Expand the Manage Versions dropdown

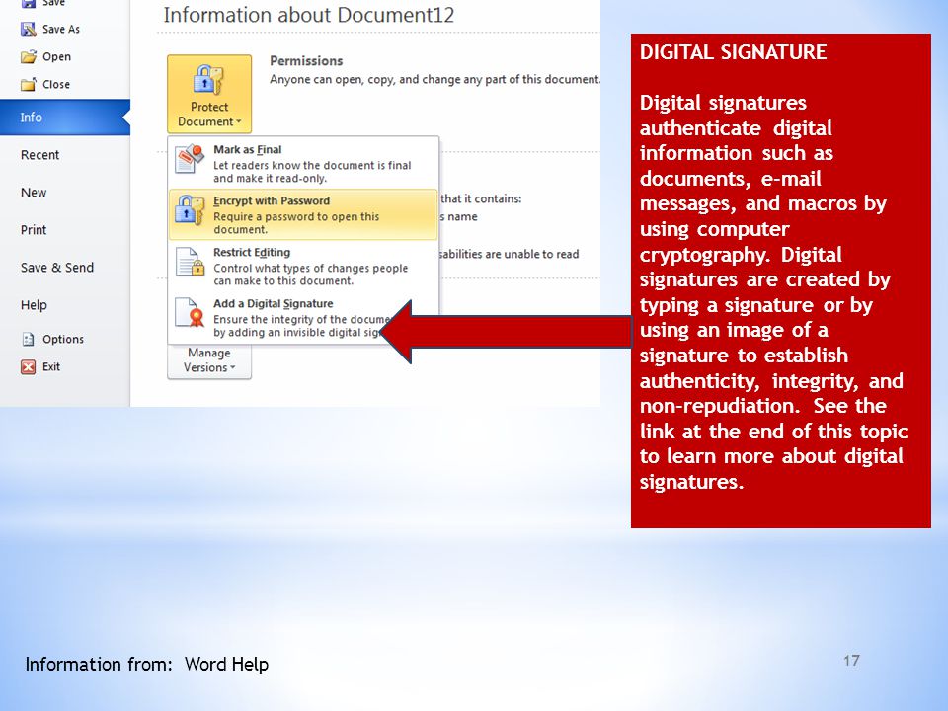coord(209,360)
